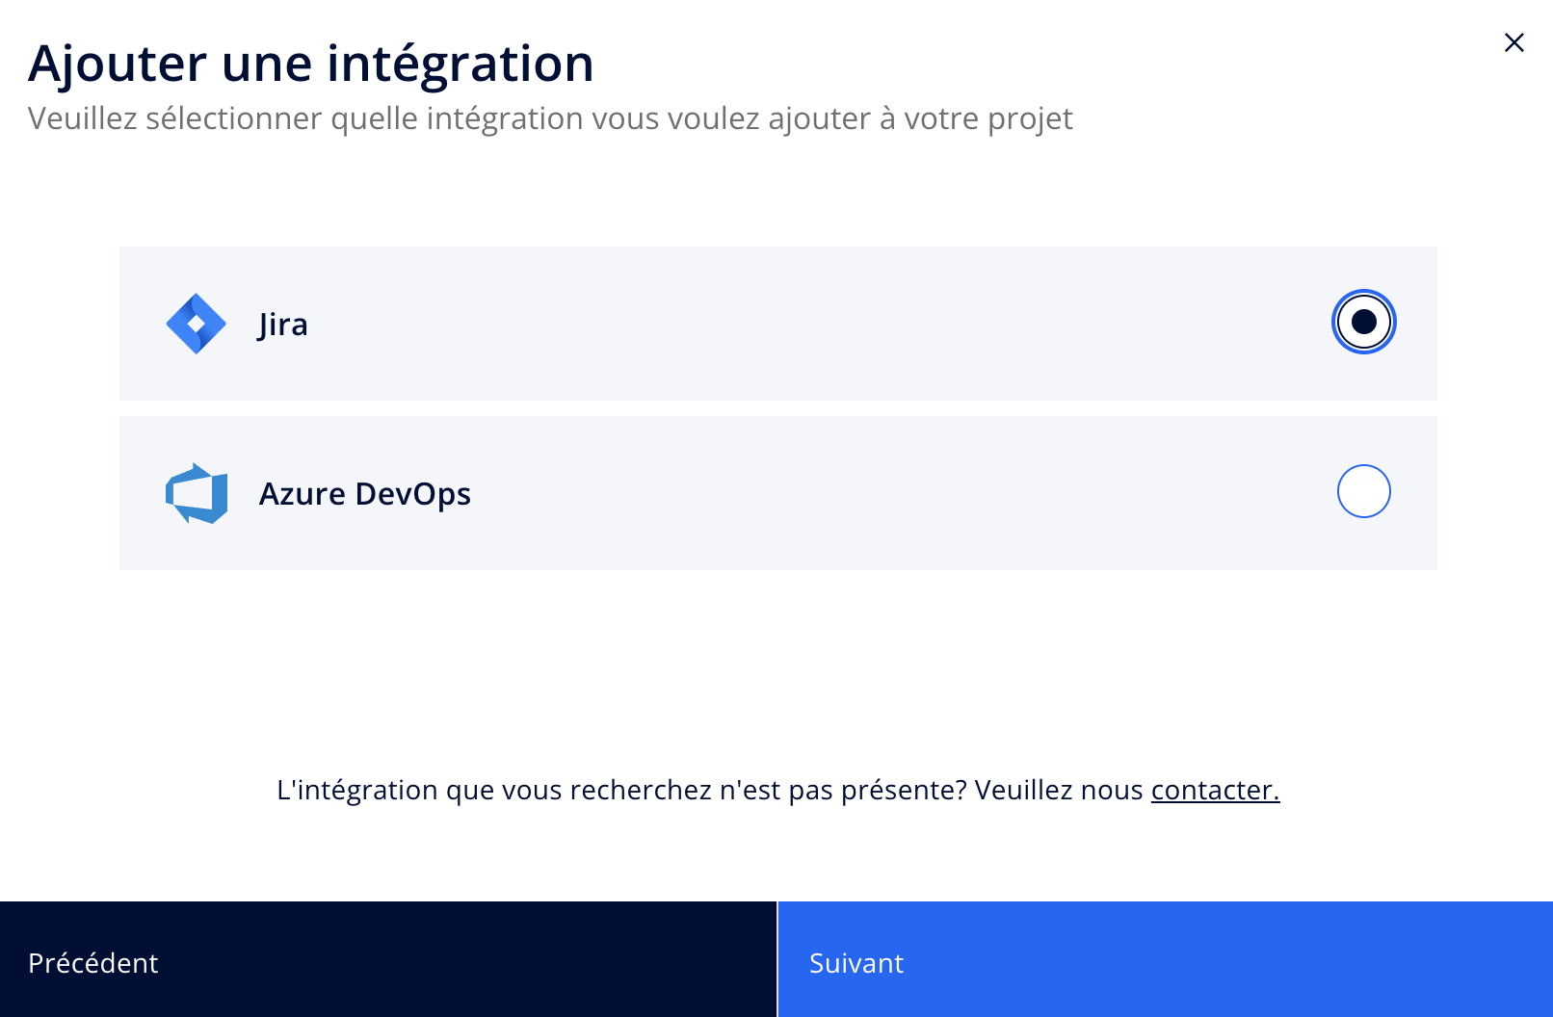
Task: Click the 'Ajouter une intégration' heading
Action: 311,64
